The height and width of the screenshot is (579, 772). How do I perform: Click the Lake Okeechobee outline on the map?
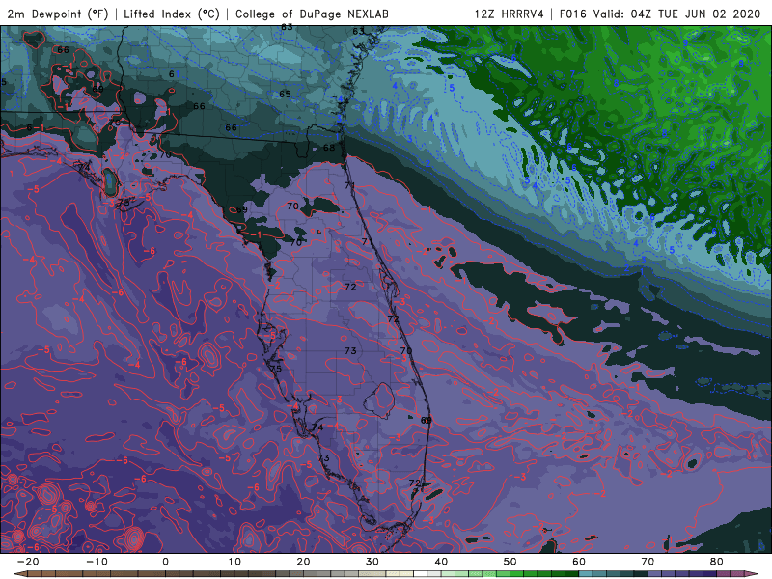tap(379, 400)
